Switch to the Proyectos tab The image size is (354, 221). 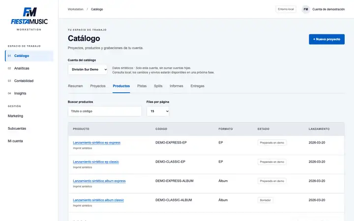(x=98, y=86)
